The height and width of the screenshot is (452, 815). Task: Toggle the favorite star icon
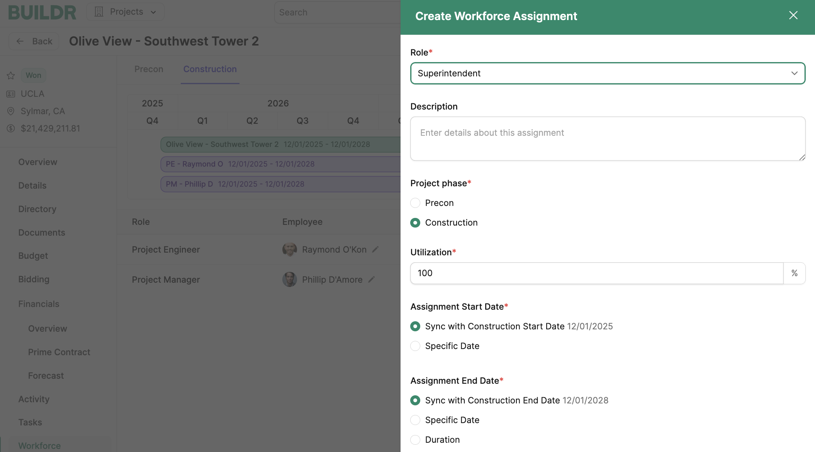pyautogui.click(x=11, y=76)
